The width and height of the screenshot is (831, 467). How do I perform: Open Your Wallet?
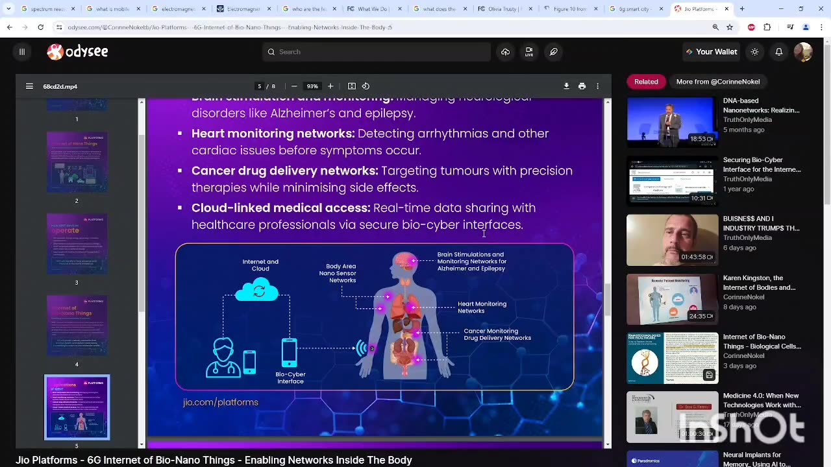[712, 52]
